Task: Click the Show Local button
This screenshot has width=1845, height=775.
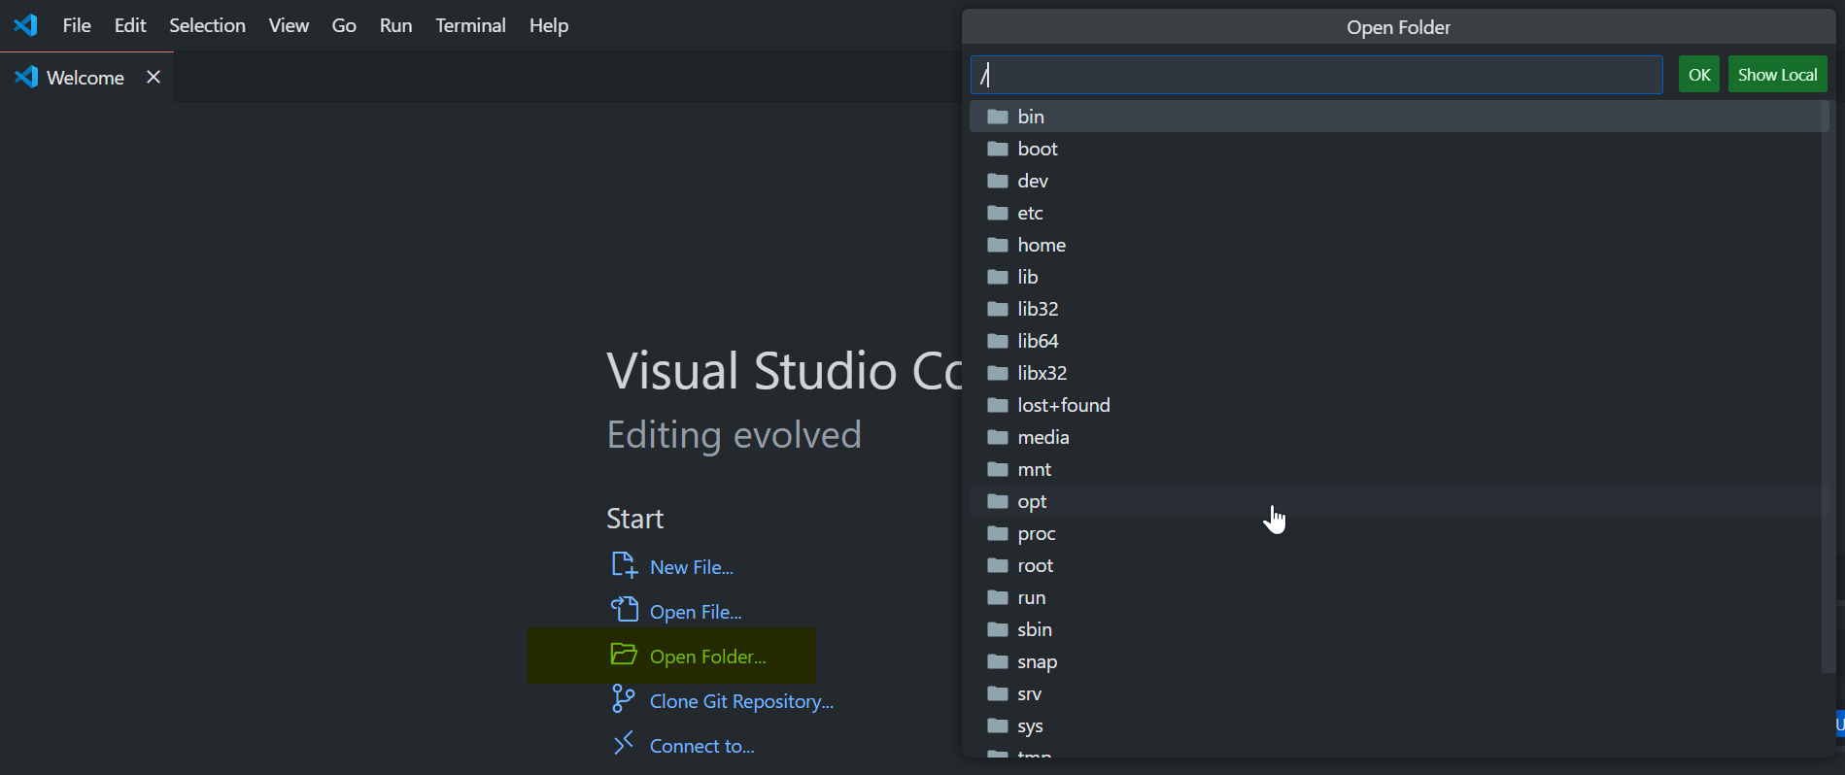Action: [1777, 75]
